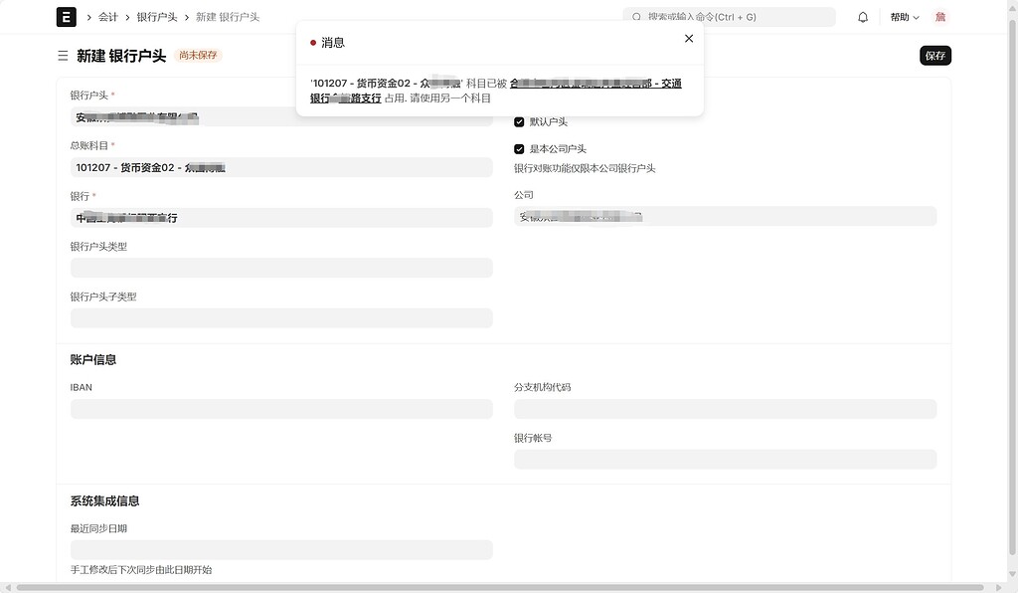This screenshot has width=1018, height=593.
Task: Select the 最近同步日期 date field
Action: click(281, 550)
